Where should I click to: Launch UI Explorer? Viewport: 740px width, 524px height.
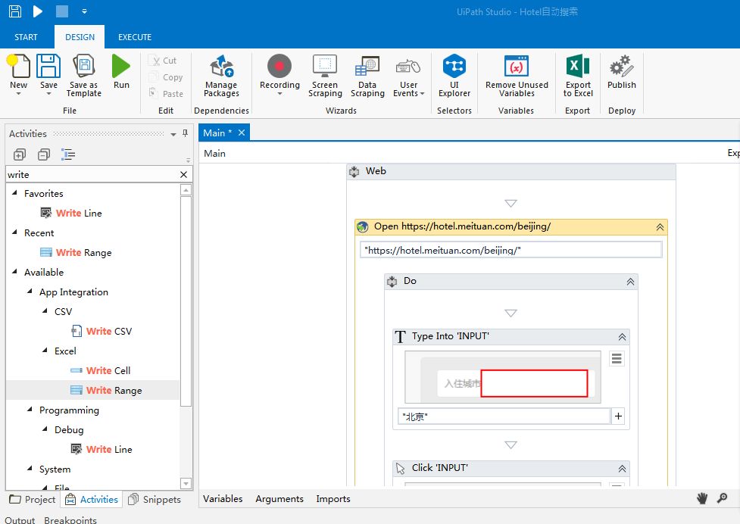click(454, 76)
